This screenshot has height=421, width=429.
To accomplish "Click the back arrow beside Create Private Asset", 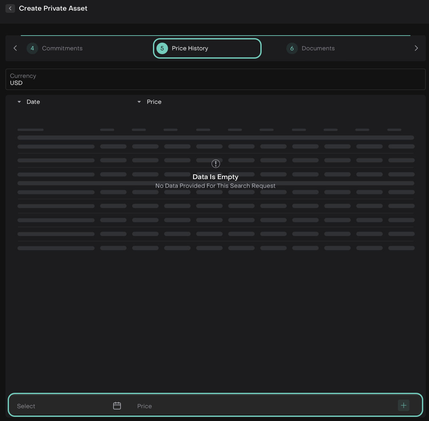I will [x=10, y=8].
